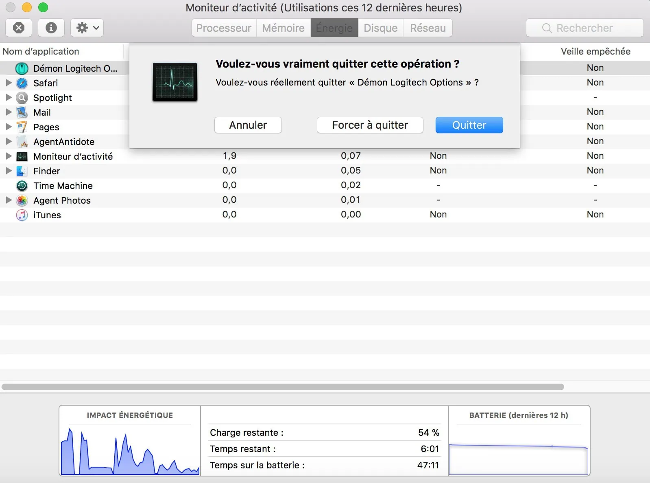Expand the Pages process tree

[x=9, y=127]
